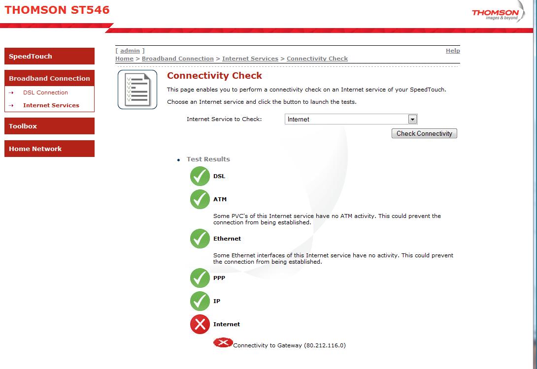The image size is (537, 369).
Task: Click the Ethernet test result label
Action: pyautogui.click(x=227, y=238)
